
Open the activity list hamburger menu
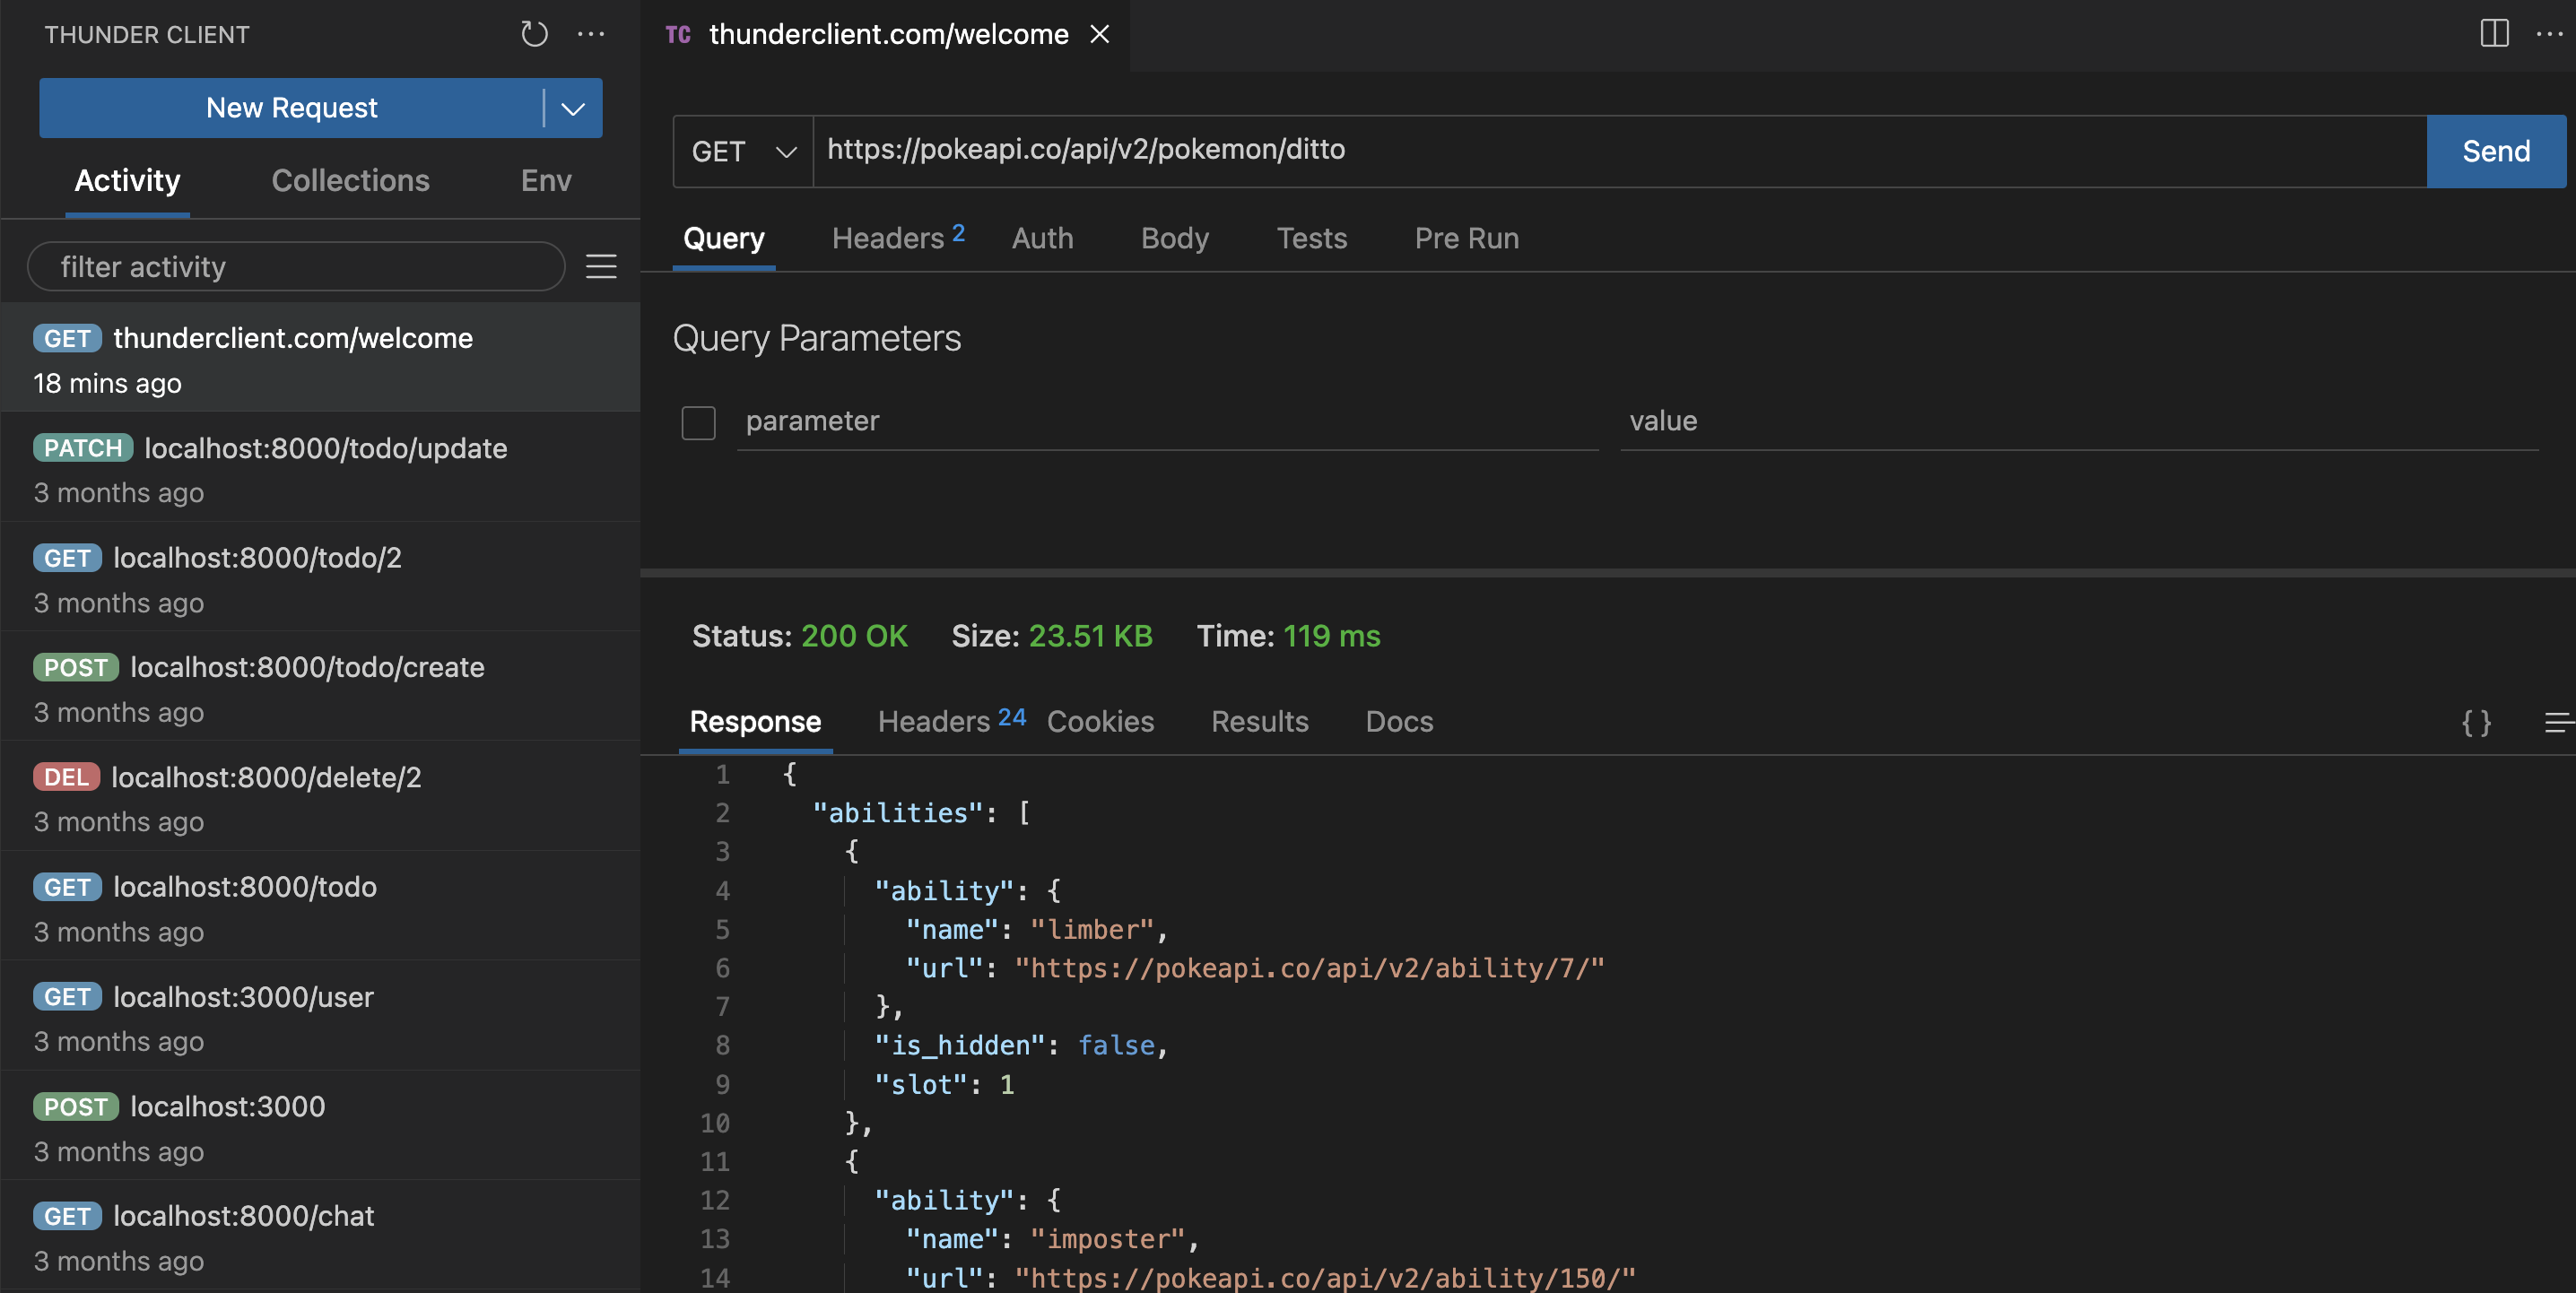pyautogui.click(x=601, y=267)
